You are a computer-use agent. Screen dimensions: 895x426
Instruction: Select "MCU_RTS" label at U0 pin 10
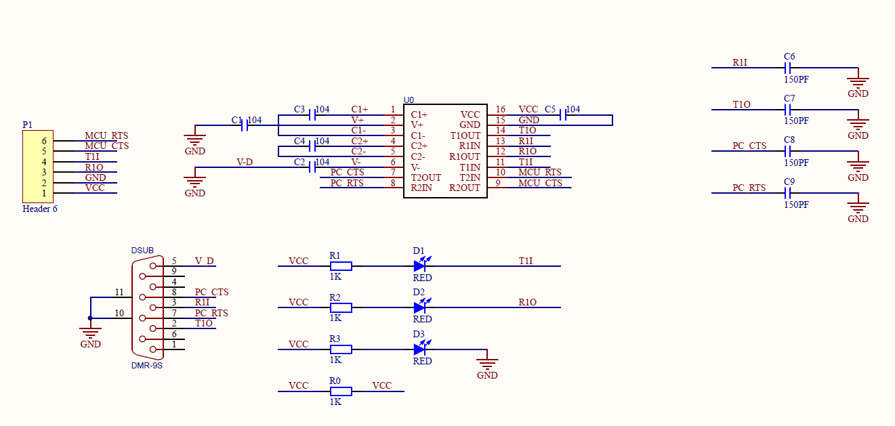click(x=540, y=172)
